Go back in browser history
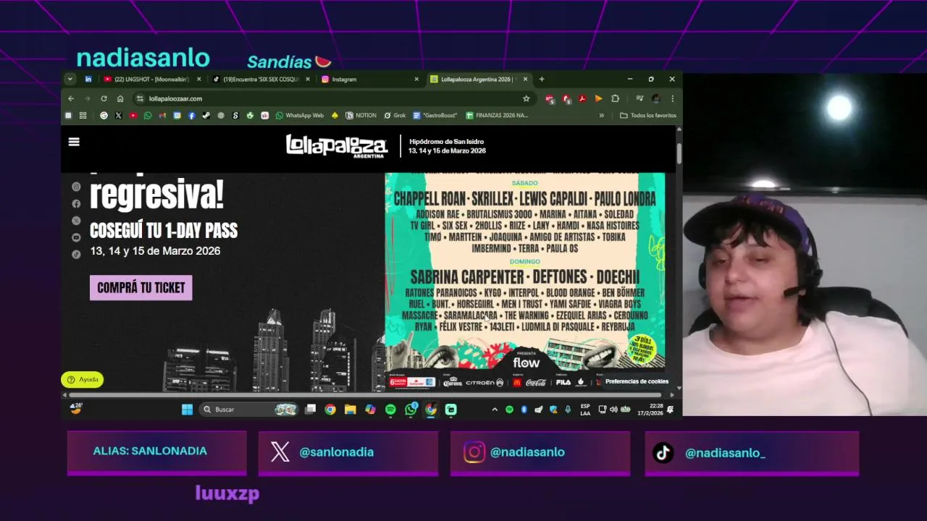Viewport: 927px width, 521px height. tap(71, 98)
